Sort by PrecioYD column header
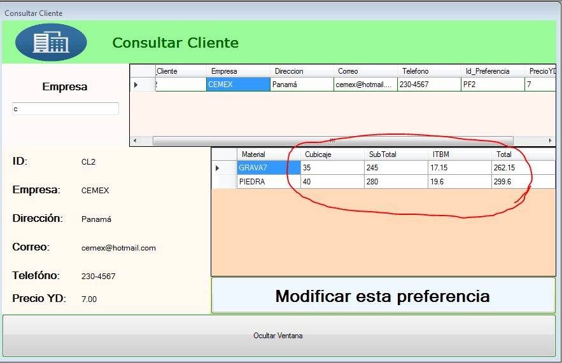The image size is (562, 363). [540, 71]
